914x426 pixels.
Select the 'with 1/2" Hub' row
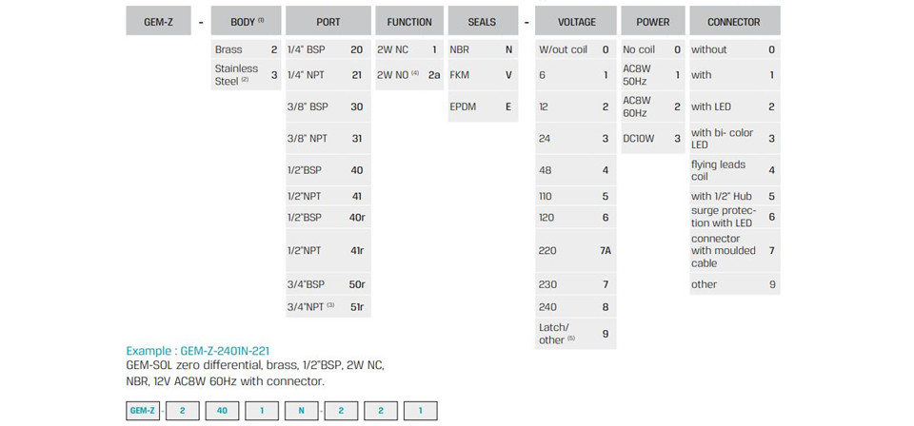pyautogui.click(x=734, y=196)
